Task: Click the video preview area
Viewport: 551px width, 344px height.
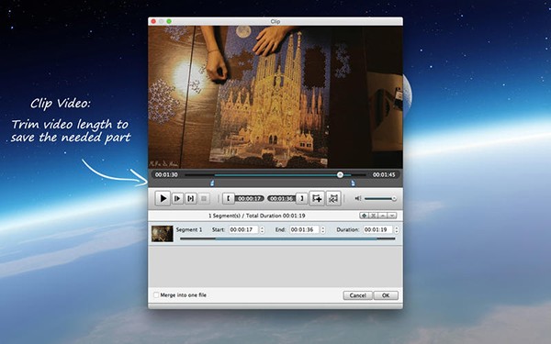Action: point(275,97)
